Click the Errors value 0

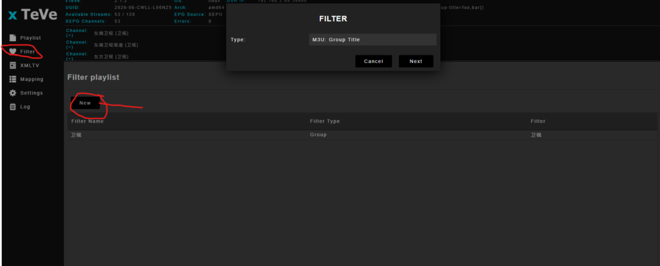coord(209,21)
